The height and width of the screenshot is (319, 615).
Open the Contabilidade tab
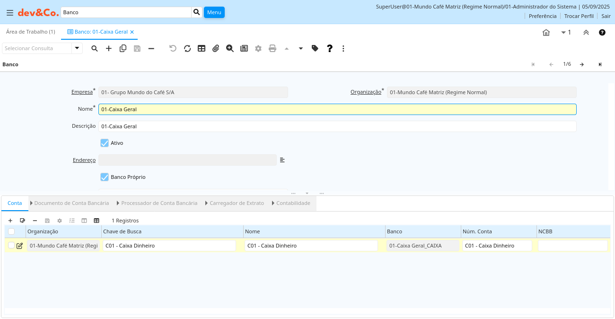(x=293, y=203)
